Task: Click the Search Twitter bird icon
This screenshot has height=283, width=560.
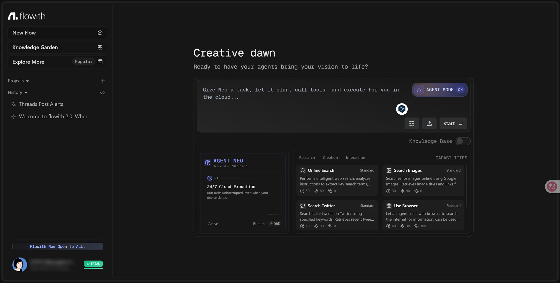Action: point(303,206)
